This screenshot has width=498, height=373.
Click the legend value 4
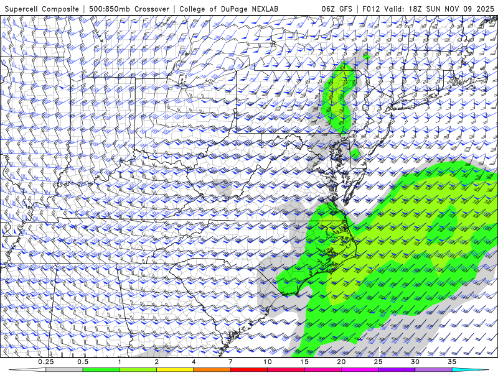tap(194, 362)
